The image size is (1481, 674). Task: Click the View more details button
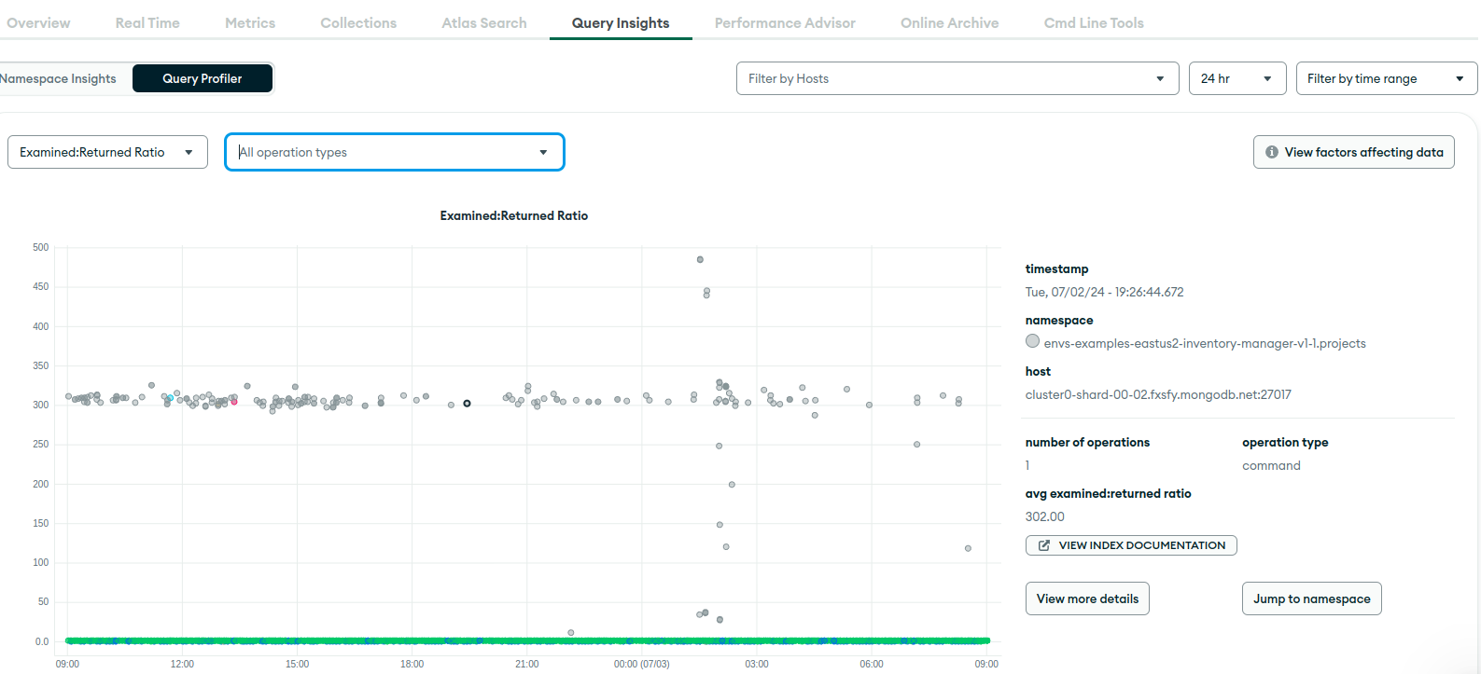[x=1087, y=598]
